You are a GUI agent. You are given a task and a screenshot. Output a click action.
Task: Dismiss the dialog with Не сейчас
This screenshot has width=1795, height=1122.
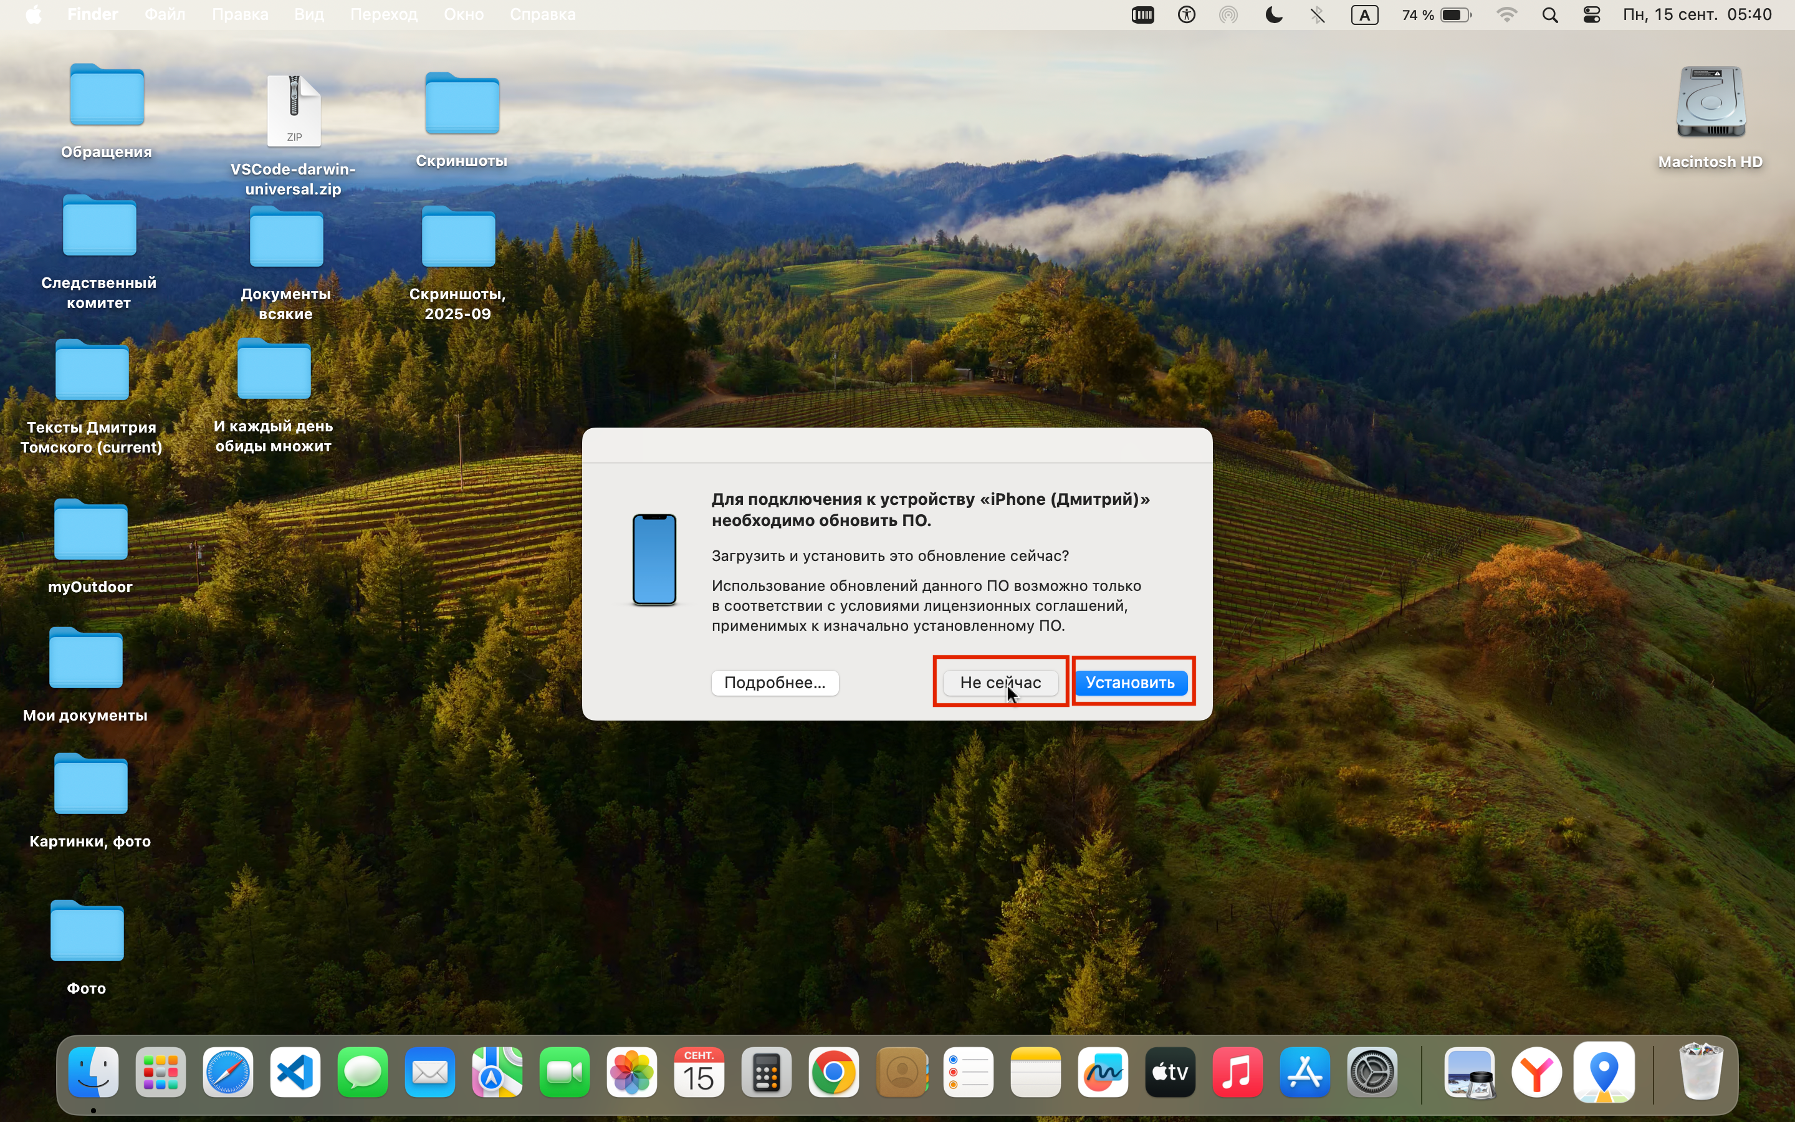click(1000, 682)
